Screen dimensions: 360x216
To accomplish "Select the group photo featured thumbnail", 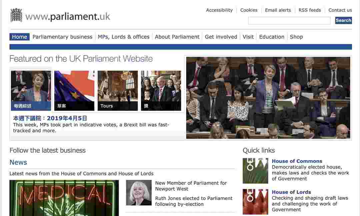I will click(x=161, y=91).
